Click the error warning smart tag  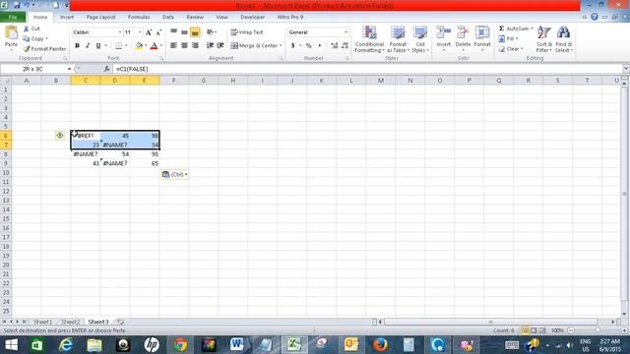point(60,136)
